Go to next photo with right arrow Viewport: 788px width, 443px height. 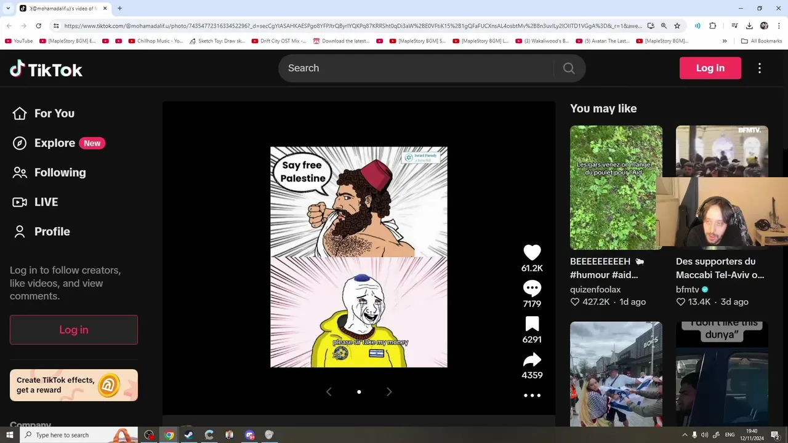(x=388, y=392)
